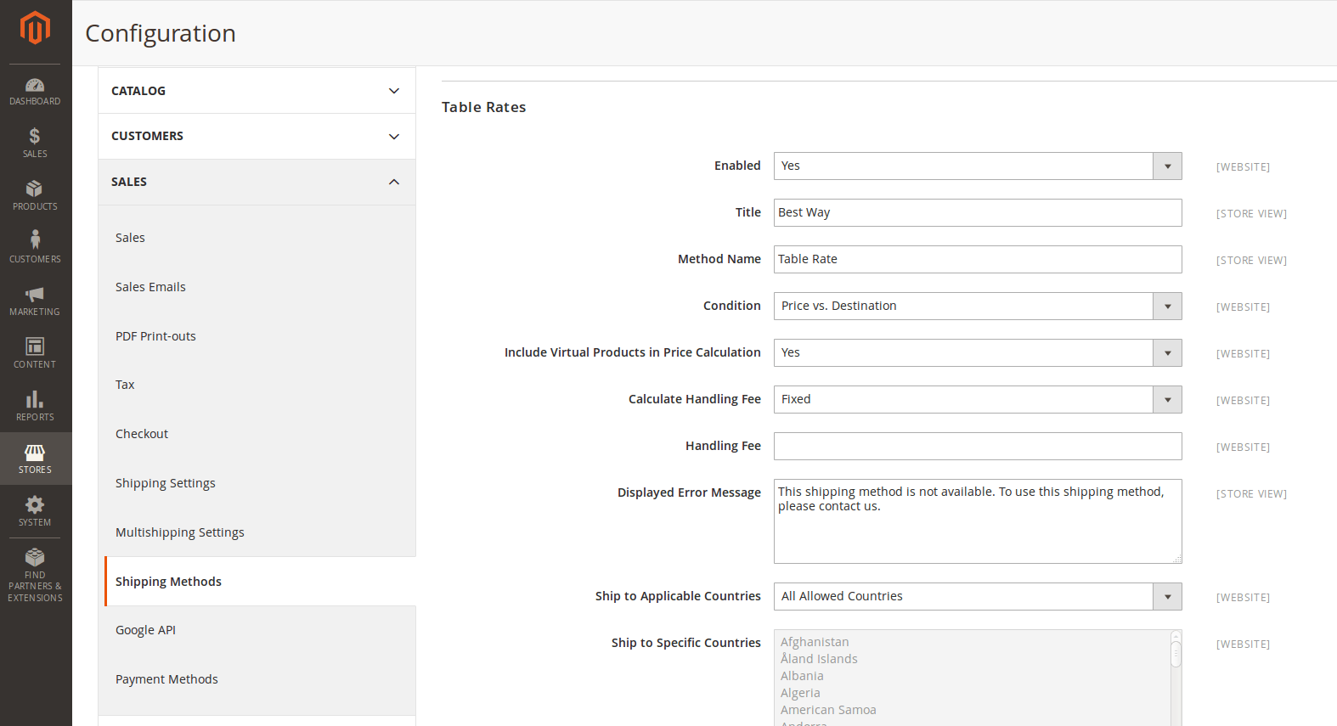This screenshot has width=1337, height=726.
Task: Click the Magento logo icon
Action: pyautogui.click(x=35, y=27)
